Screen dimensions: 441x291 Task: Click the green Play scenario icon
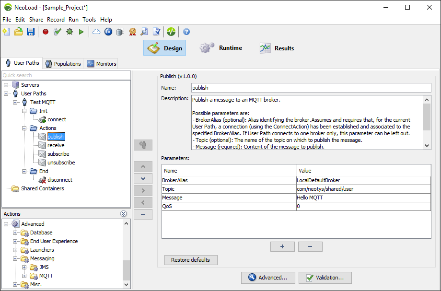[81, 32]
